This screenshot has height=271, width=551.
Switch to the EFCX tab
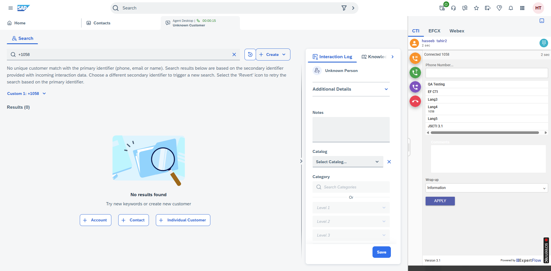tap(434, 31)
